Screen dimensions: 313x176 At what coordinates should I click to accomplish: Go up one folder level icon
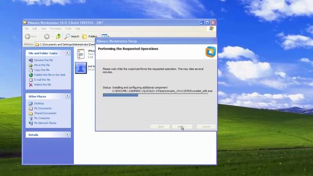click(58, 36)
